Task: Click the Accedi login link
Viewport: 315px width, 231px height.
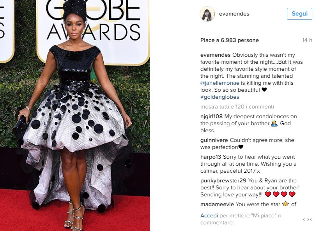Action: pos(209,215)
